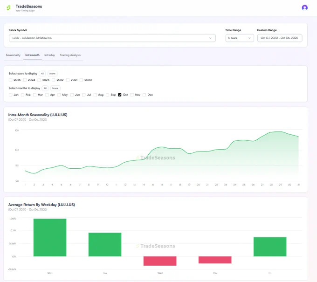317x282 pixels.
Task: Click the red Wednesday return bar
Action: pyautogui.click(x=160, y=261)
